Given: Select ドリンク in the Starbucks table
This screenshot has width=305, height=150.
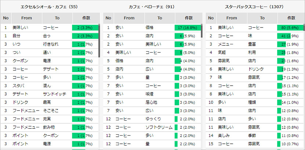Looking at the screenshot, I should (x=256, y=69).
